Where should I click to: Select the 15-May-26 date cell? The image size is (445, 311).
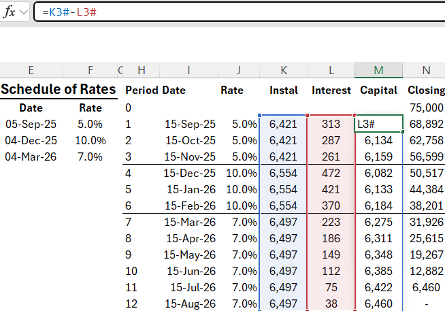(x=190, y=255)
